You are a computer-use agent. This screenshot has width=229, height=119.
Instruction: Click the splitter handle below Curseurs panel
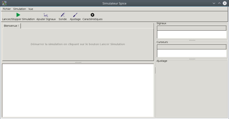coord(192,59)
